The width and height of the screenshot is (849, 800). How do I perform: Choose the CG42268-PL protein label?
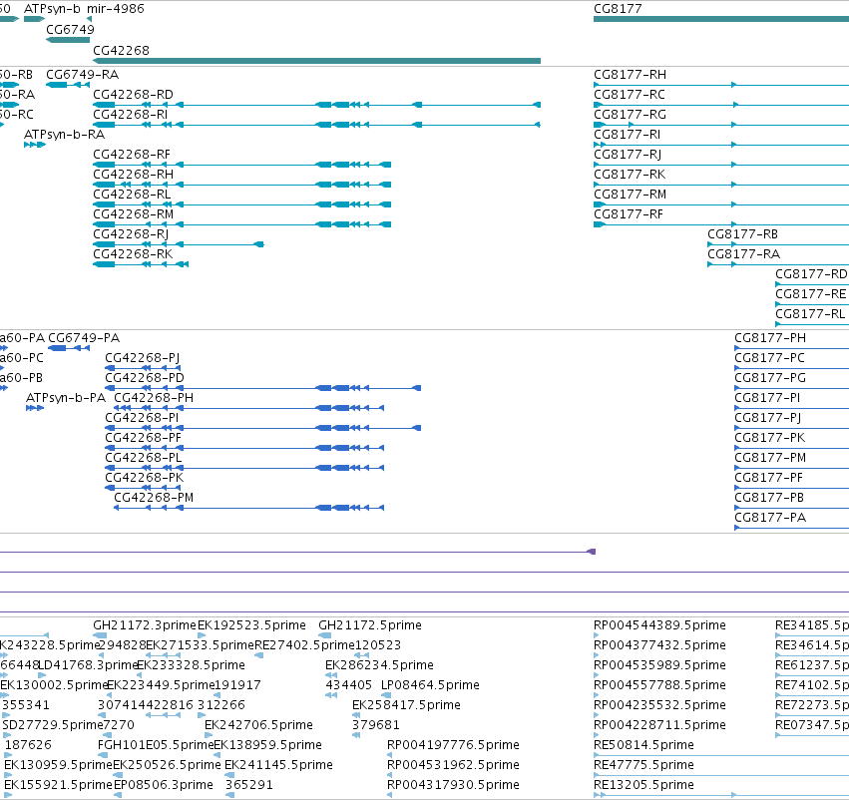click(x=144, y=458)
